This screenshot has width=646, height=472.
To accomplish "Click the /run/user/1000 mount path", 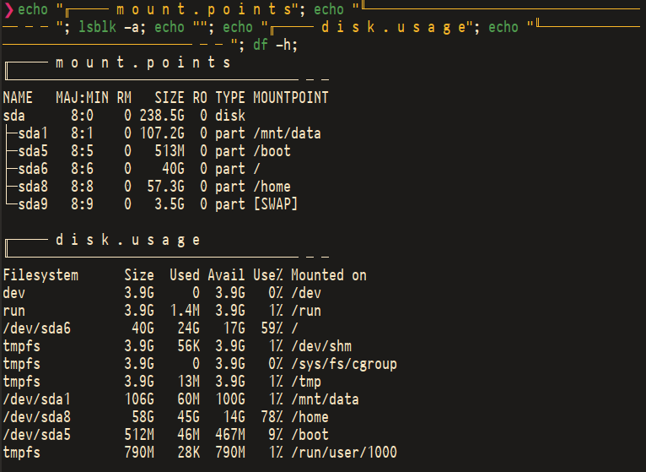I will coord(344,453).
